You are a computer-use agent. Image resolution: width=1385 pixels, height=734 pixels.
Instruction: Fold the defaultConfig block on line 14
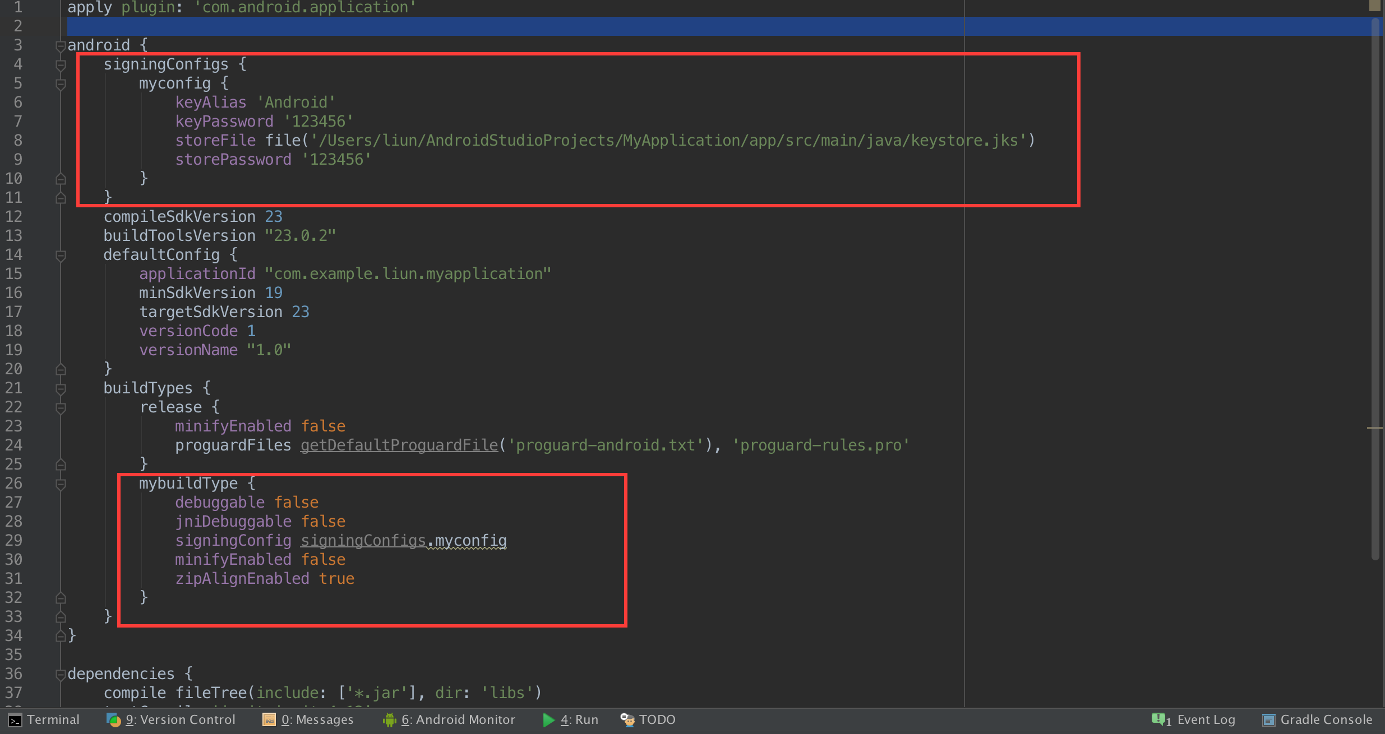pyautogui.click(x=61, y=255)
